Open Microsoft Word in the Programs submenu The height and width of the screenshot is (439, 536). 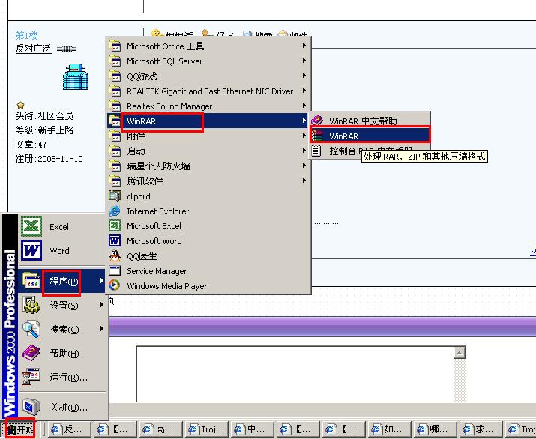coord(208,241)
